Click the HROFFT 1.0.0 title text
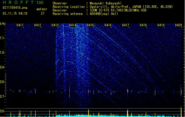The width and height of the screenshot is (185, 117). [23, 2]
